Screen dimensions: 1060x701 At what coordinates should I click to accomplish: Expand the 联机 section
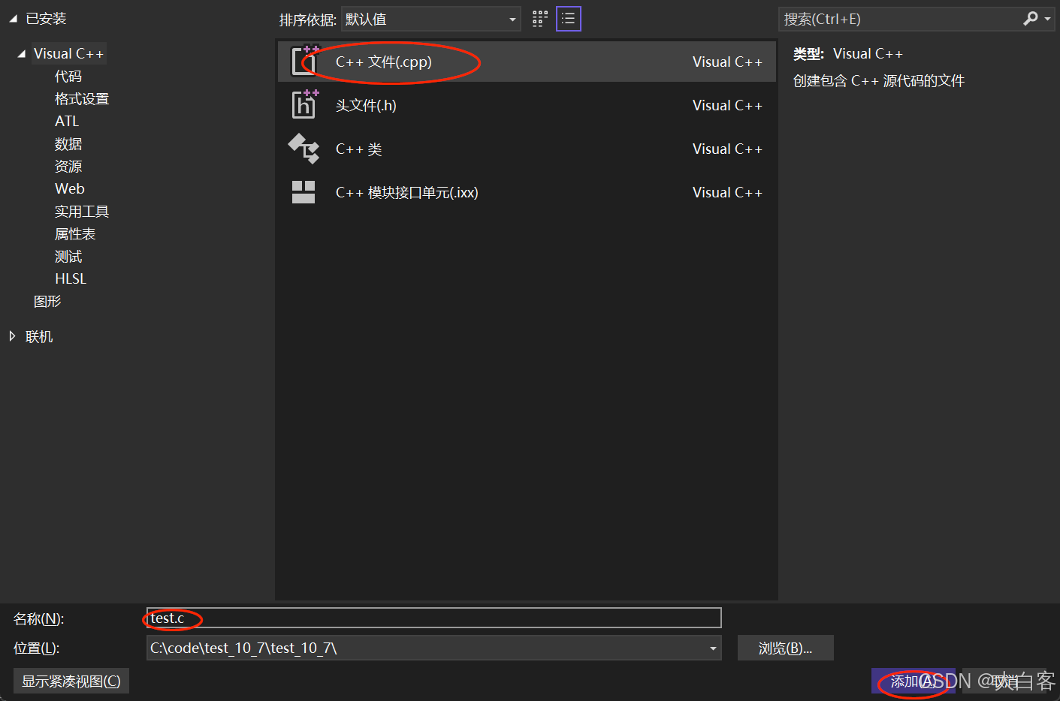[x=12, y=336]
